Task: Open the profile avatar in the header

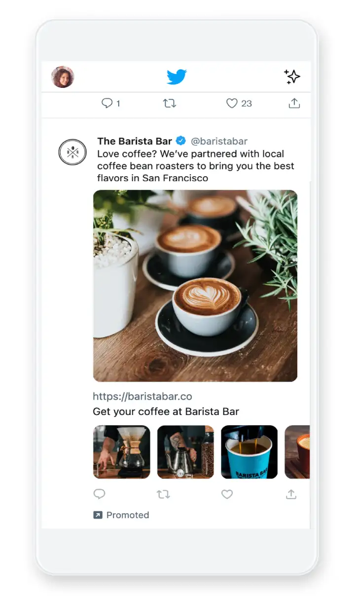Action: tap(63, 77)
